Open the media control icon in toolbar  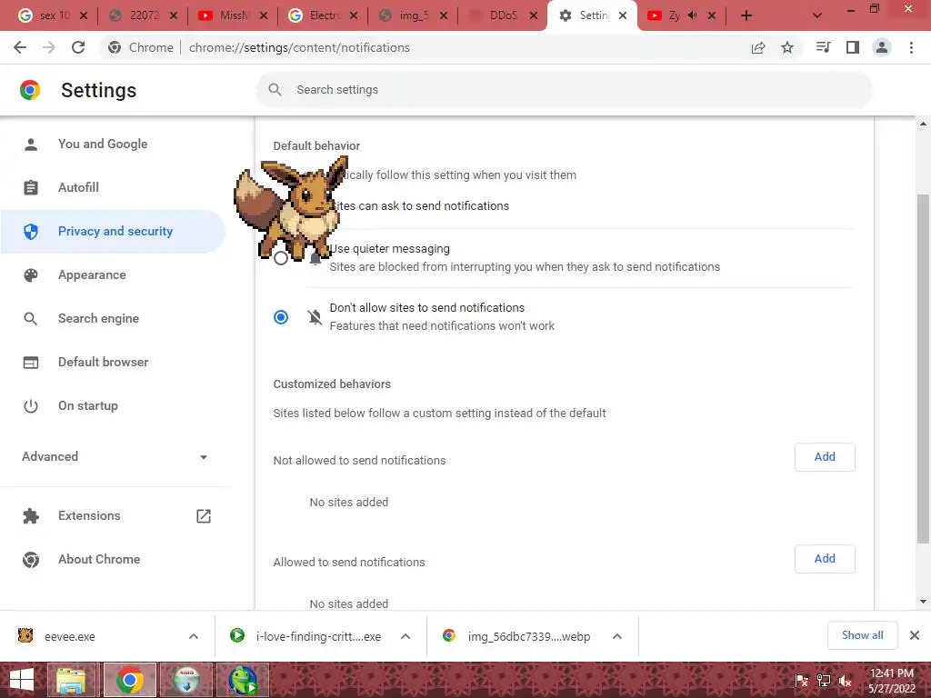click(x=823, y=47)
